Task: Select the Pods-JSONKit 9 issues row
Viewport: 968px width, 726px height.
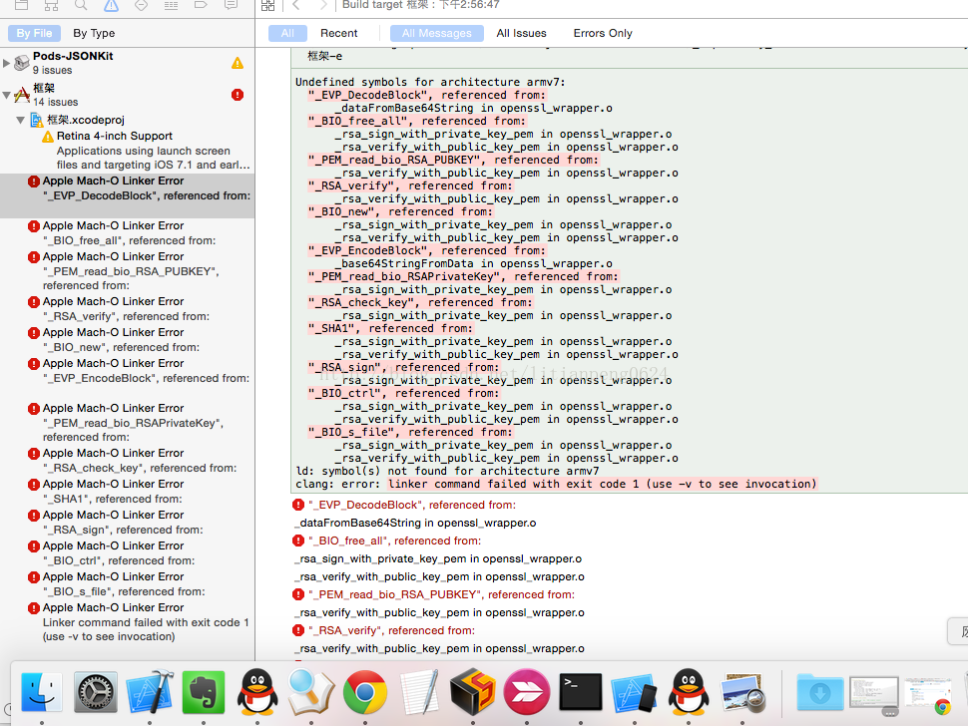Action: point(127,63)
